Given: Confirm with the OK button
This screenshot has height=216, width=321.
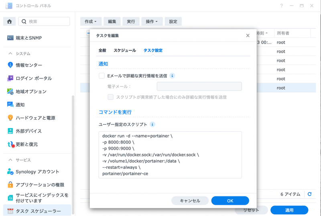Looking at the screenshot, I should 230,201.
